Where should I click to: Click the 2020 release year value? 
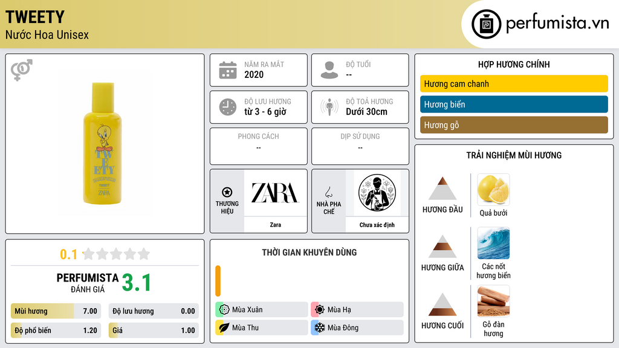click(254, 74)
